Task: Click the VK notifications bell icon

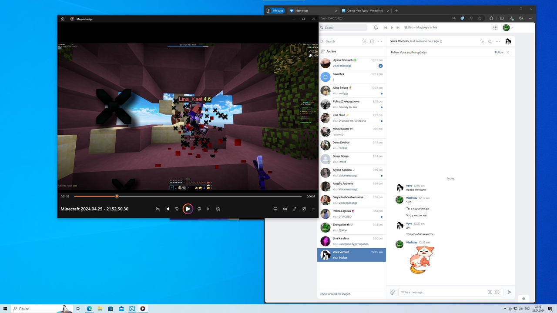Action: 376,27
